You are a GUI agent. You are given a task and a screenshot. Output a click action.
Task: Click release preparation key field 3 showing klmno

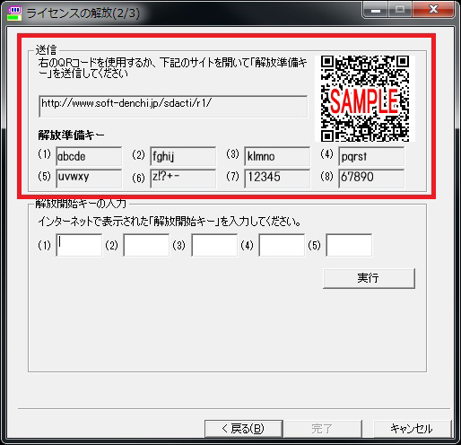pyautogui.click(x=277, y=156)
